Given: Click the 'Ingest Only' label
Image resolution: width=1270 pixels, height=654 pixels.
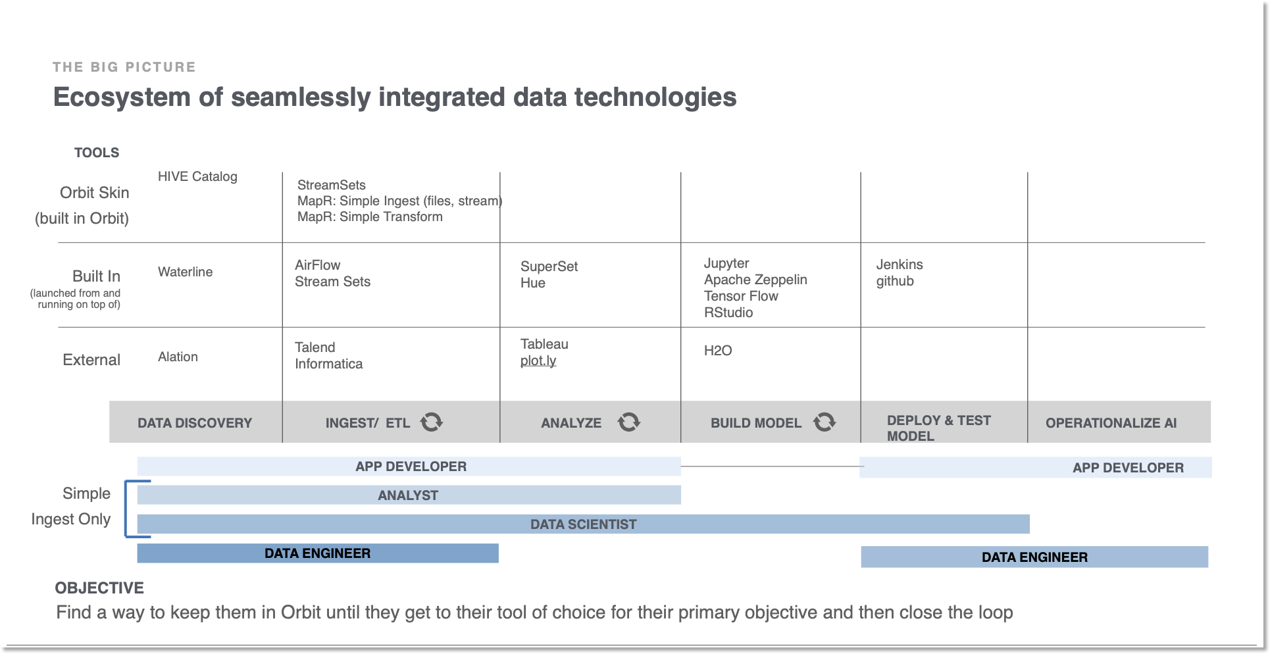Looking at the screenshot, I should coord(70,519).
